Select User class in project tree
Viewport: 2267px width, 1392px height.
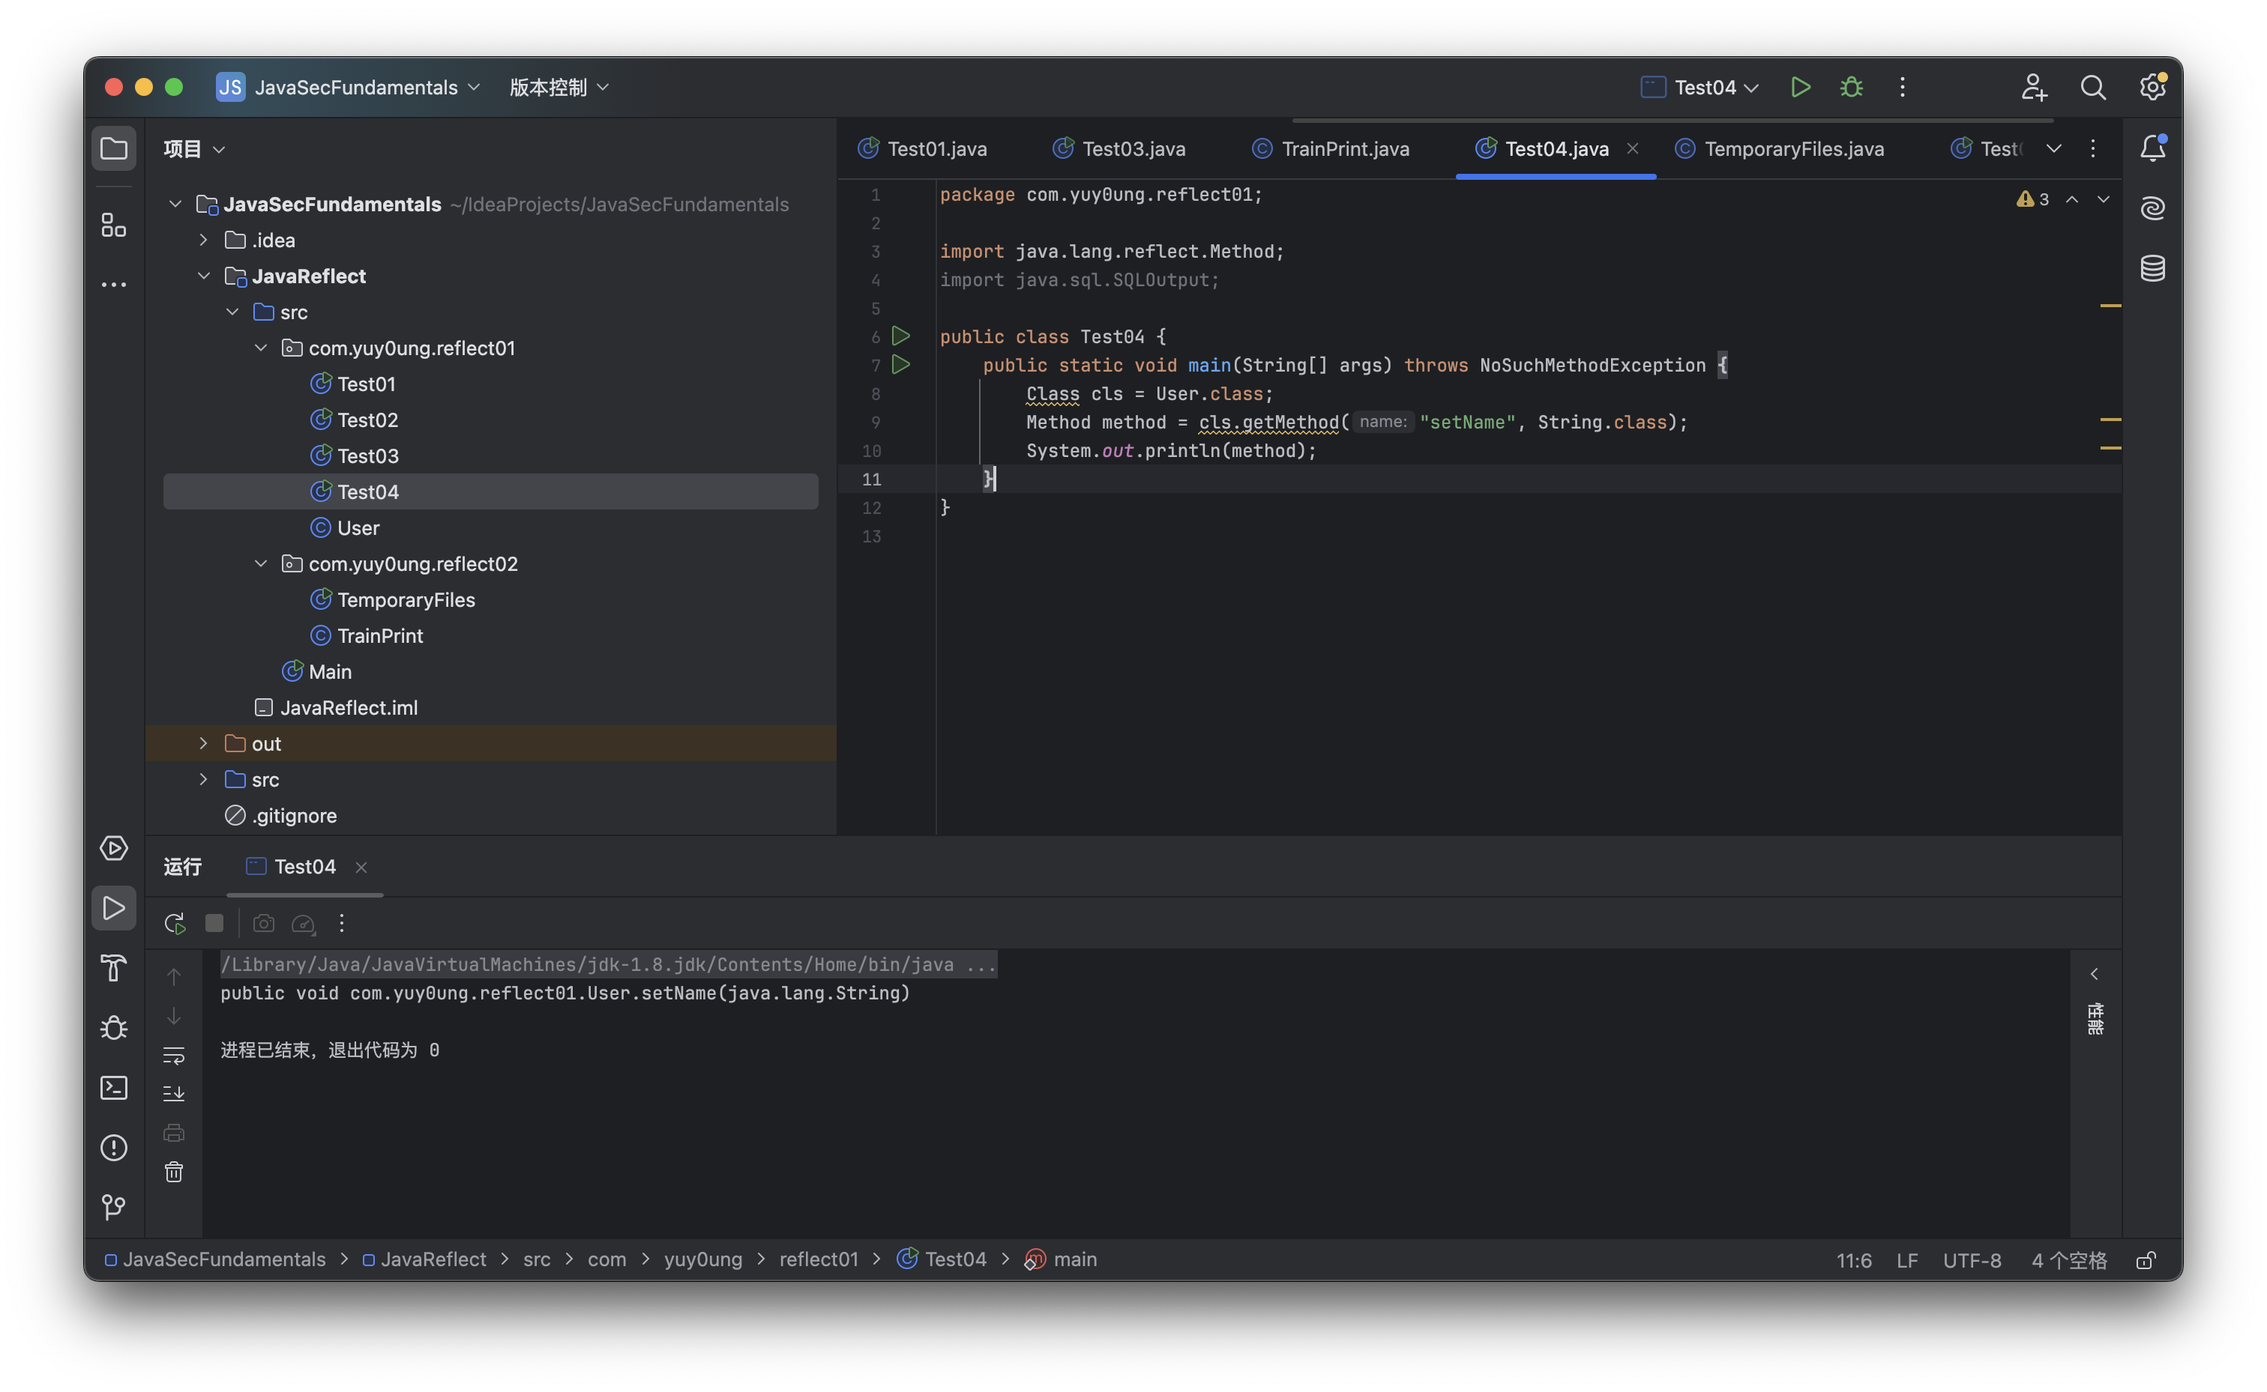(358, 527)
